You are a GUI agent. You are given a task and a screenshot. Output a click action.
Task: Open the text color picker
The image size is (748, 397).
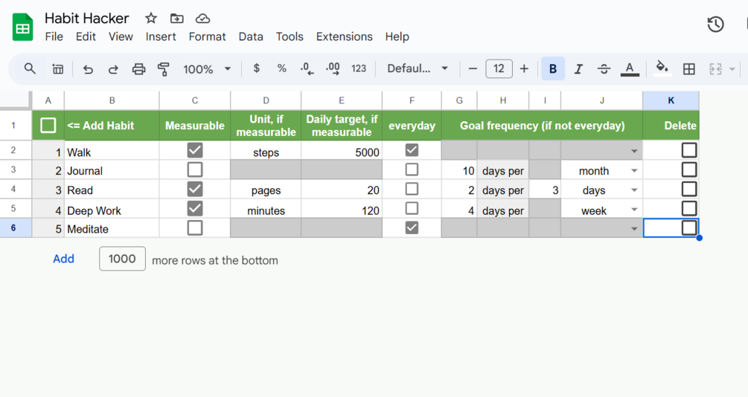tap(630, 69)
